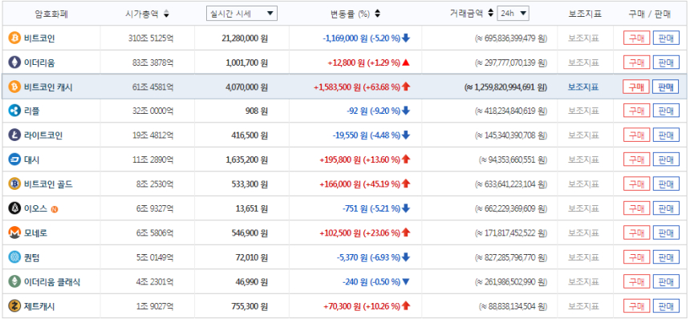Click the 구매 button for 비트코인
Image resolution: width=690 pixels, height=319 pixels.
click(636, 38)
